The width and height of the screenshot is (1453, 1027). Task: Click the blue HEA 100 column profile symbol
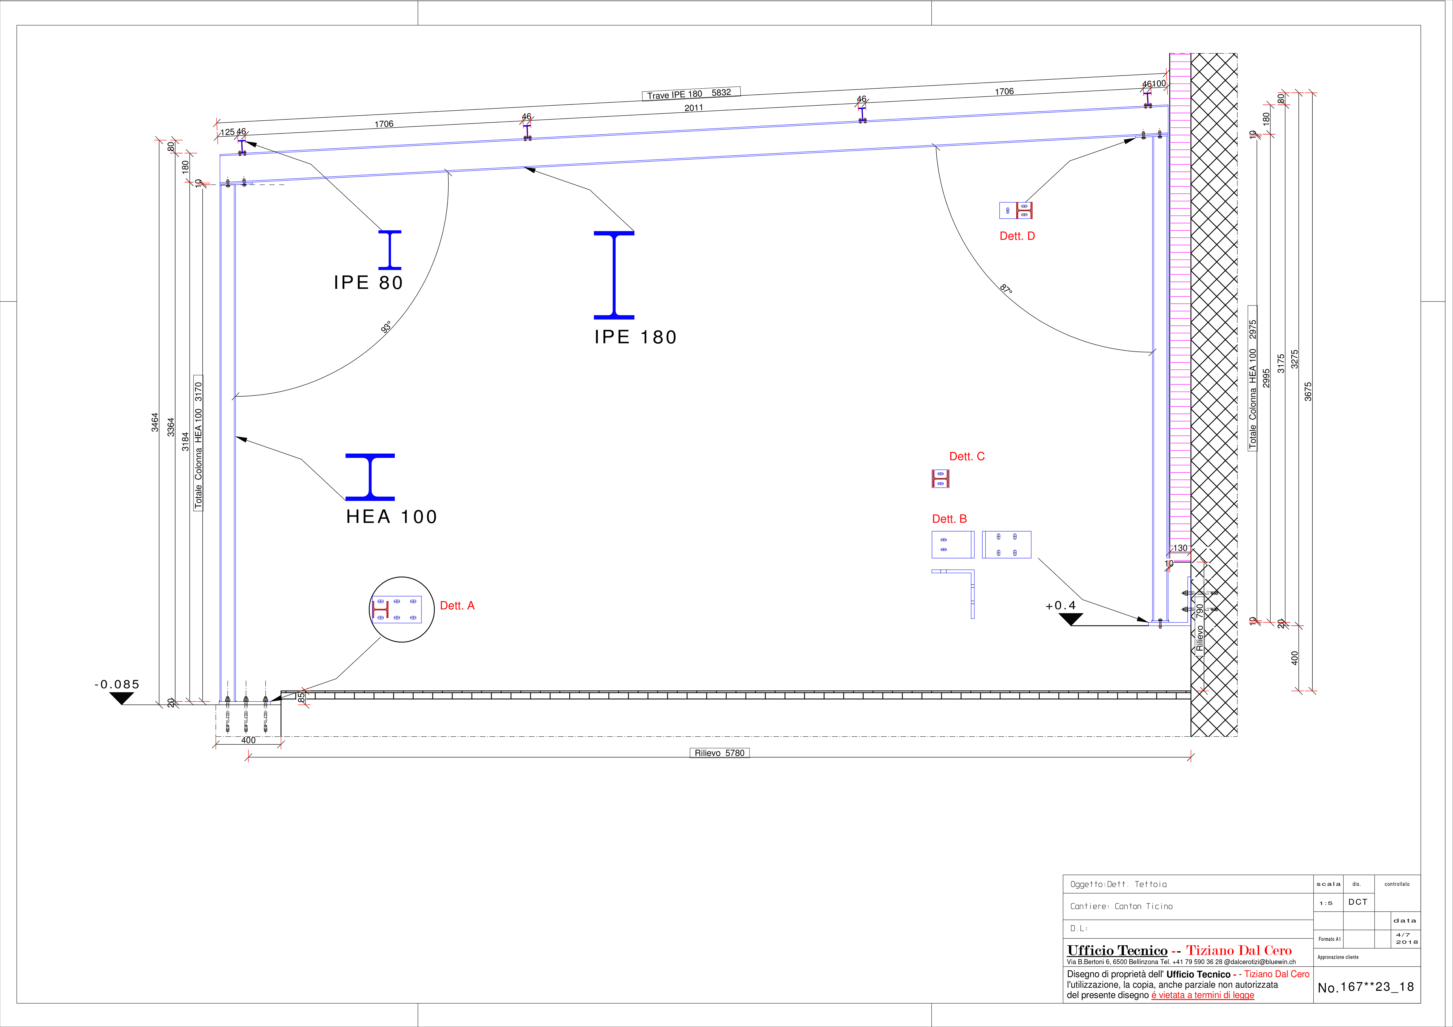point(370,477)
